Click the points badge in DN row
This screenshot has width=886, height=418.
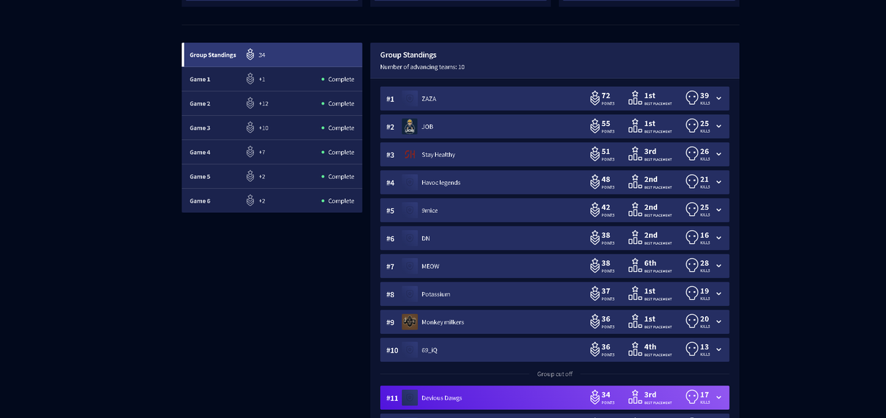[594, 237]
